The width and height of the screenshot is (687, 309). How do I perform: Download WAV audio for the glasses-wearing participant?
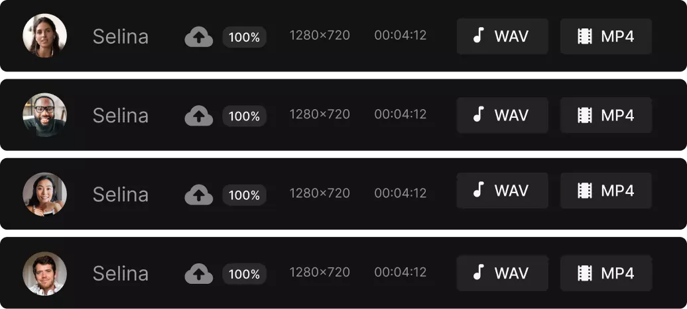tap(502, 115)
